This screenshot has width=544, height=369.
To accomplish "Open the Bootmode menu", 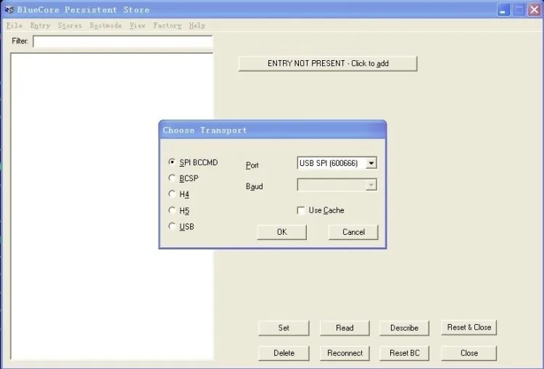I will coord(105,25).
